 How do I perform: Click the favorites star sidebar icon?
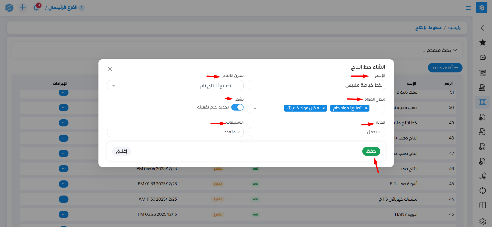coord(483,42)
